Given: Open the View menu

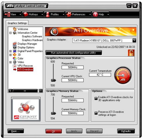Looking at the screenshot, I should [13, 14].
